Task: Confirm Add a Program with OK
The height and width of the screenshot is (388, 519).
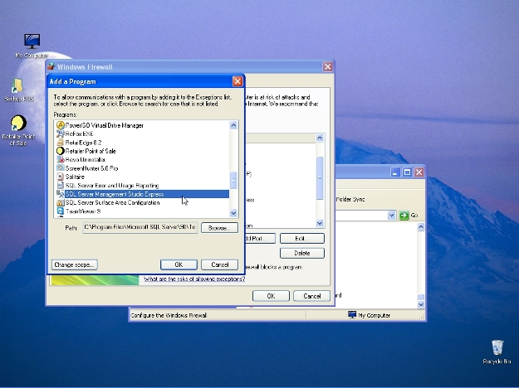Action: click(179, 264)
